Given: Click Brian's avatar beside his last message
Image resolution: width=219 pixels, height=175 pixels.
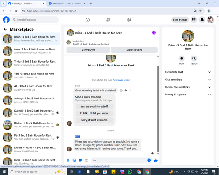Looking at the screenshot, I should (x=69, y=149).
